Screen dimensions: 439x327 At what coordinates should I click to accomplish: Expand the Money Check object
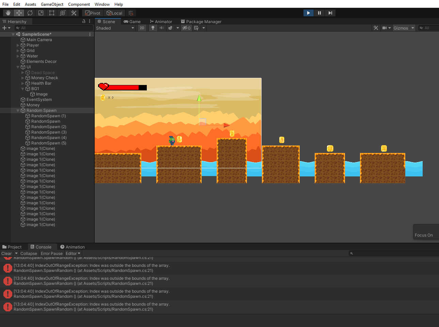coord(23,78)
